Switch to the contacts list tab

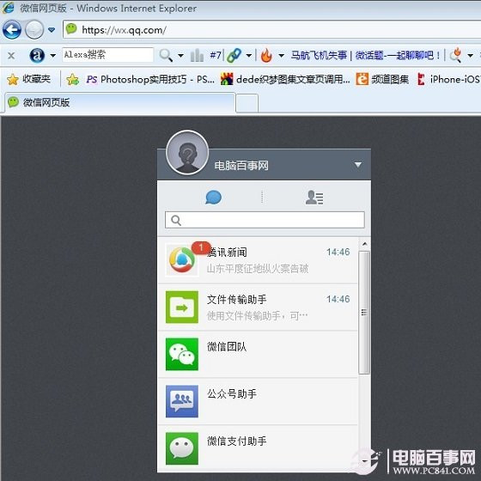click(x=314, y=198)
